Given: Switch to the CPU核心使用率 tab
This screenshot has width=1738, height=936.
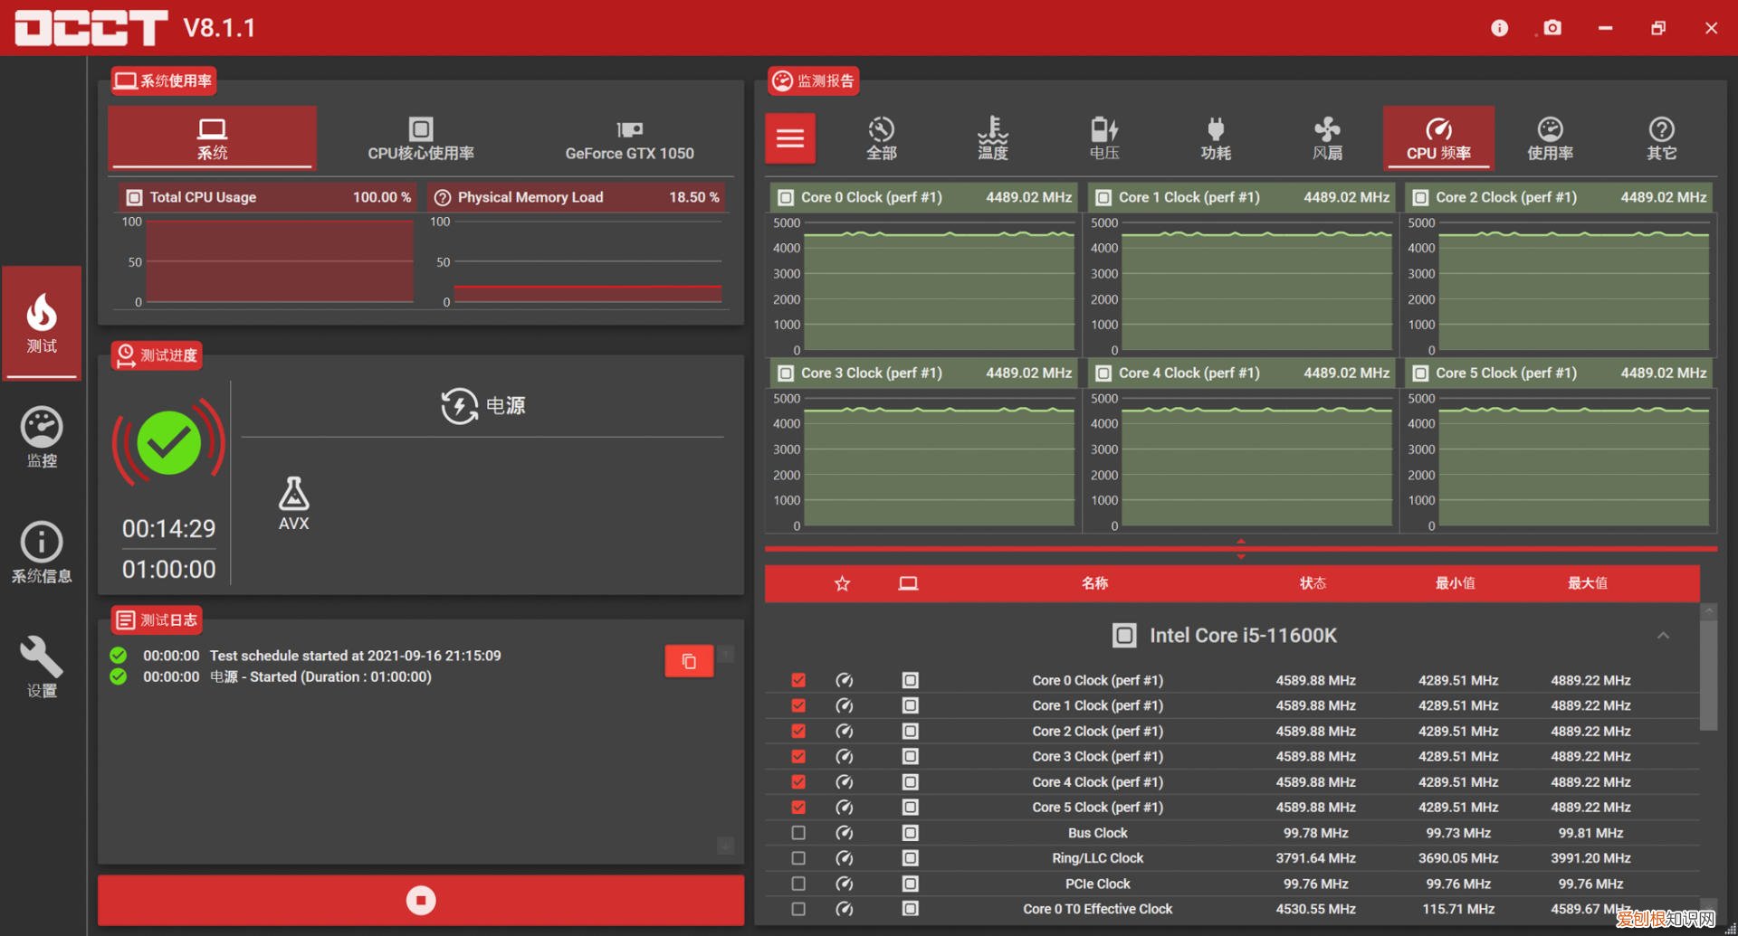Looking at the screenshot, I should tap(421, 138).
